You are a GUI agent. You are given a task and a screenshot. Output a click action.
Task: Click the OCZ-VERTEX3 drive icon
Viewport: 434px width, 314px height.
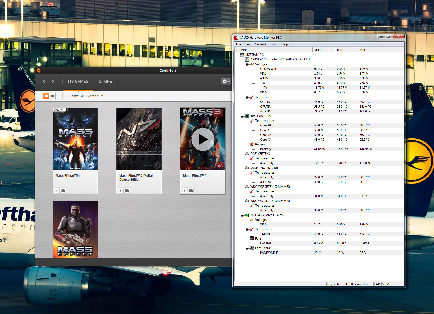[247, 154]
